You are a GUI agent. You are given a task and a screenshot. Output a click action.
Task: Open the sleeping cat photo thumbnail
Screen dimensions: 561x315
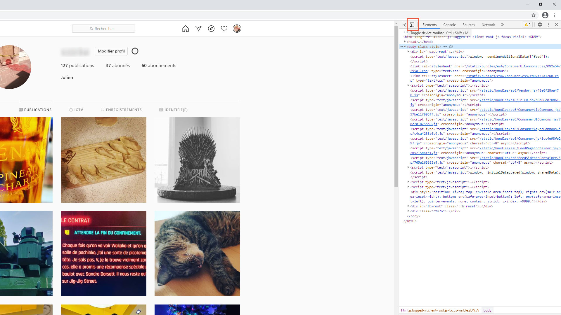point(197,253)
